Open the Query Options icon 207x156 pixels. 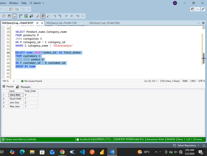pos(9,16)
